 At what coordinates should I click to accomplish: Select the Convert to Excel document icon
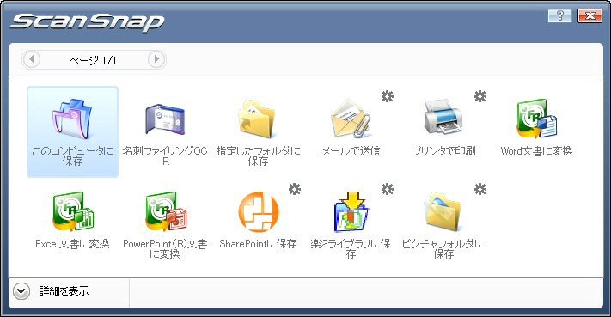point(73,211)
